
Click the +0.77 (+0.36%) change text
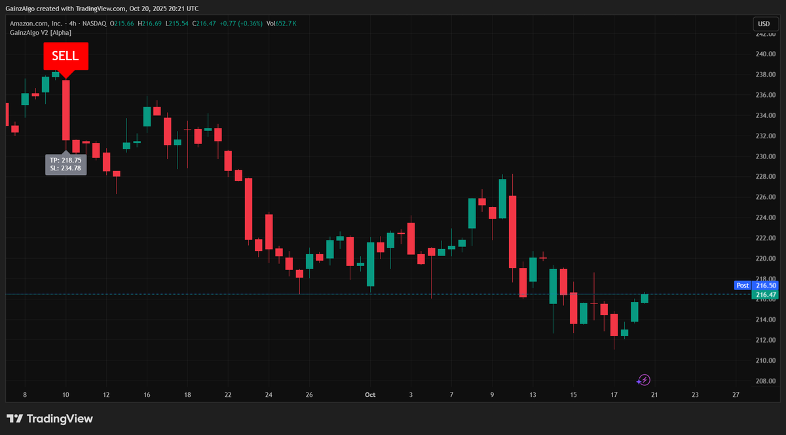(x=241, y=24)
